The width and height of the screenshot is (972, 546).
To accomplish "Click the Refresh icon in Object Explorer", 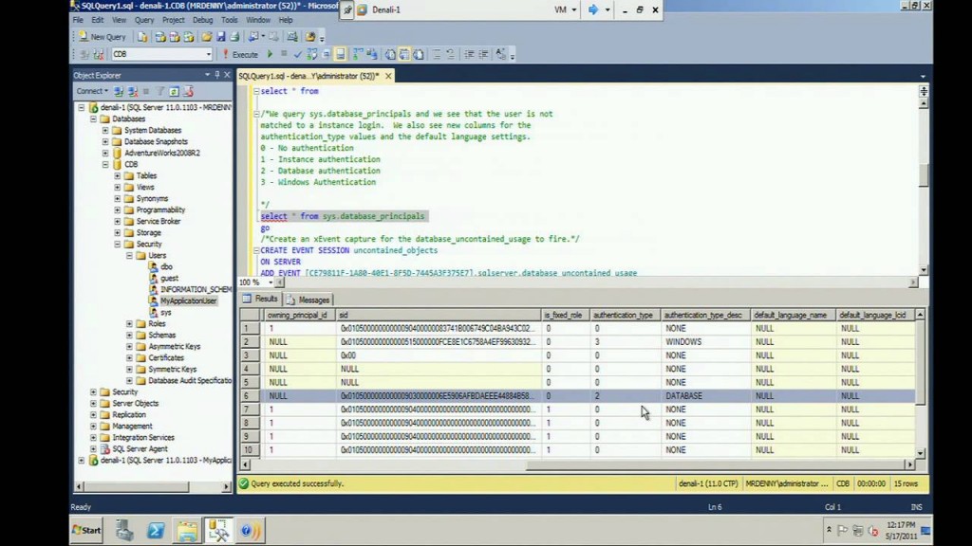I will (175, 91).
